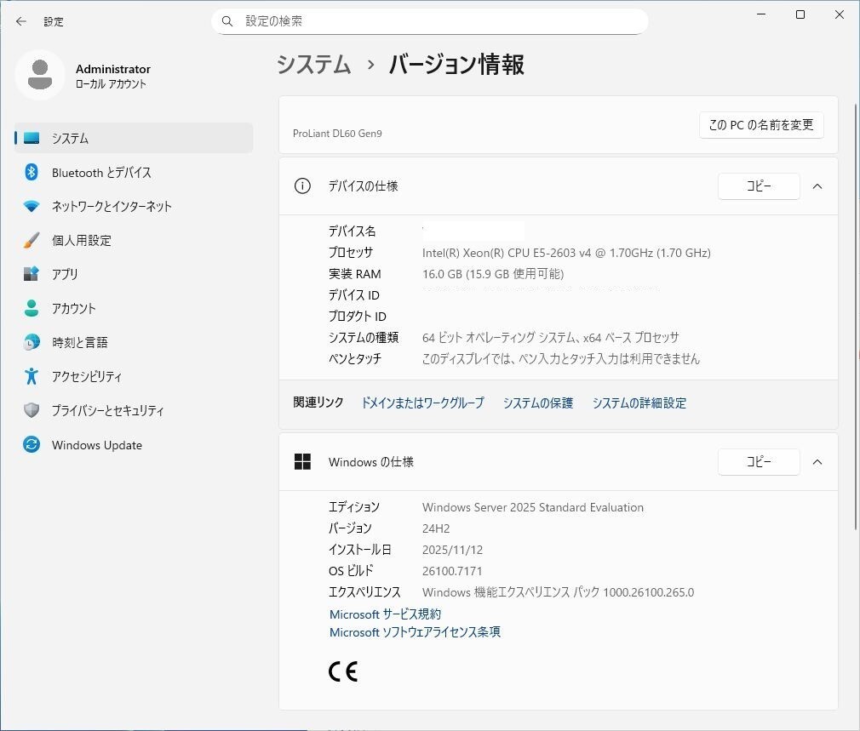The image size is (860, 731).
Task: Open ドメインまたはワークグループ link
Action: click(x=422, y=403)
